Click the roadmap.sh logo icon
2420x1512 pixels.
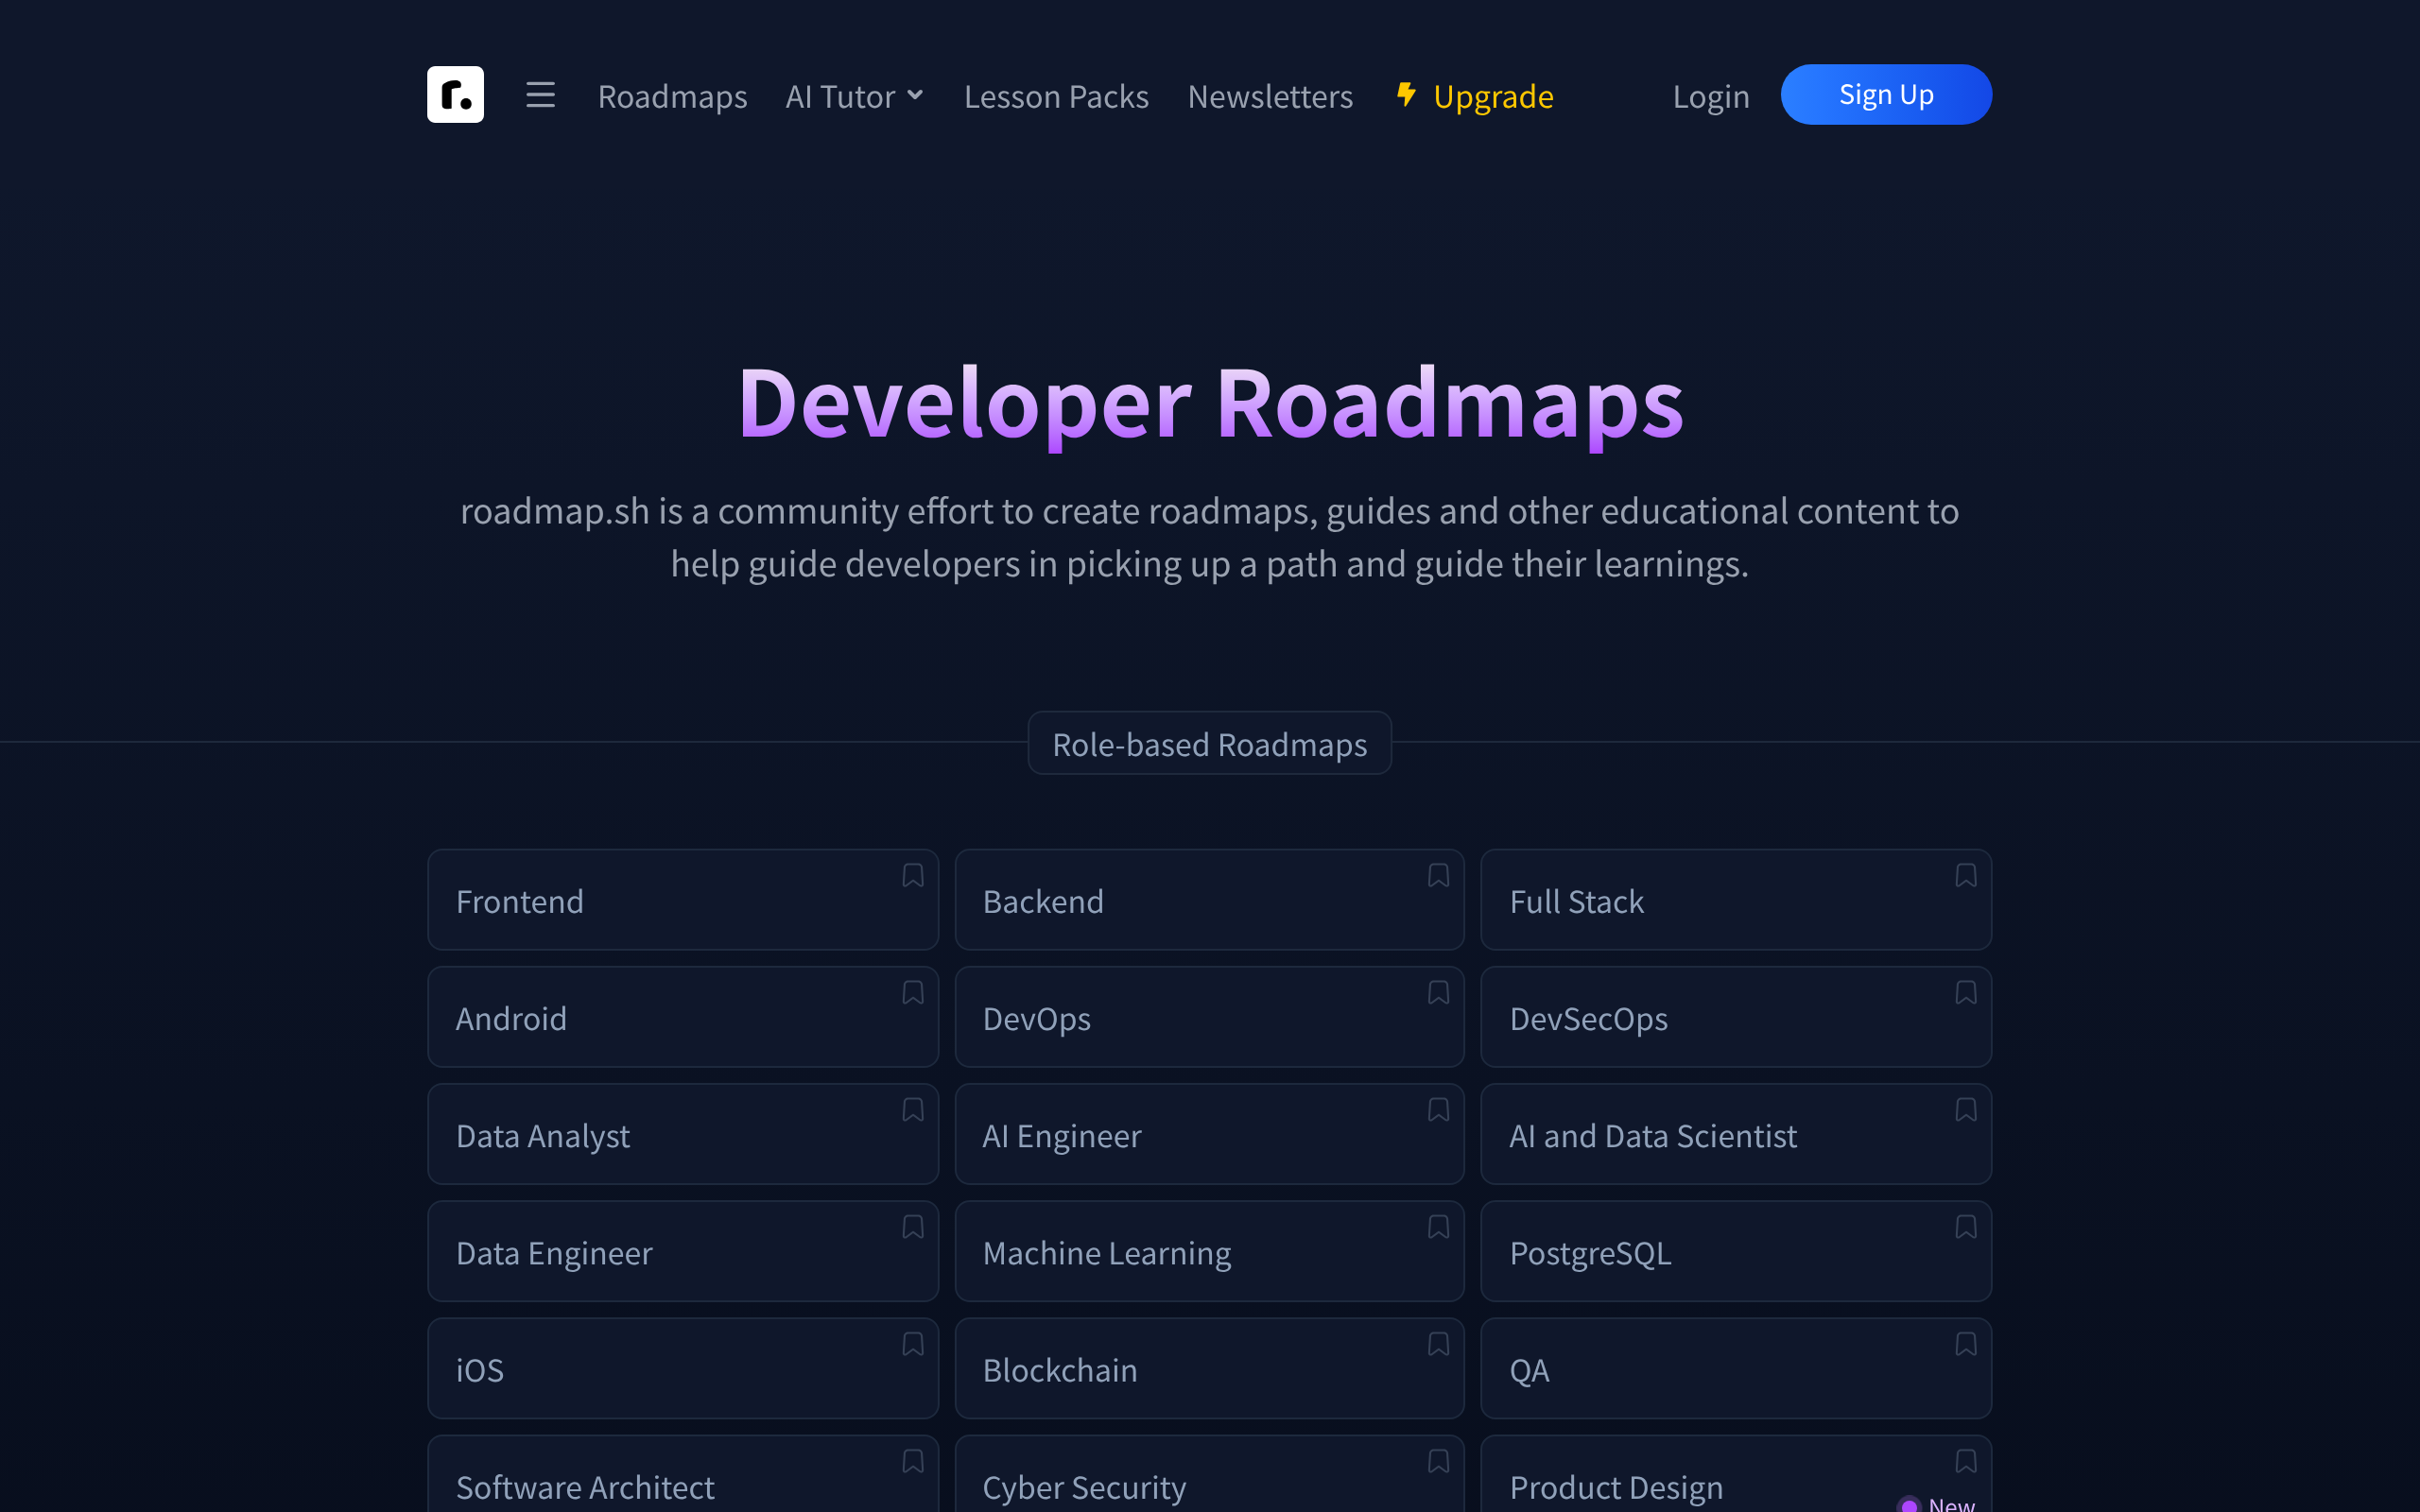point(455,95)
